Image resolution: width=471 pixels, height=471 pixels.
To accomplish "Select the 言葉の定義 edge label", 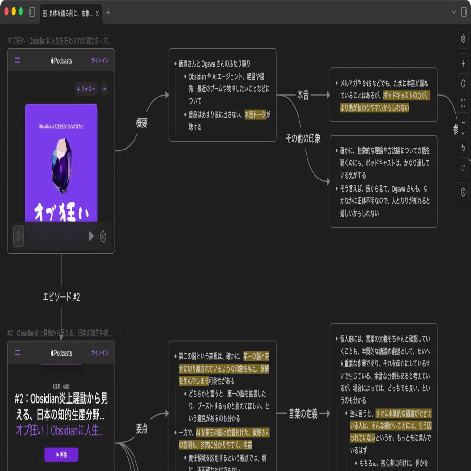I will 303,414.
